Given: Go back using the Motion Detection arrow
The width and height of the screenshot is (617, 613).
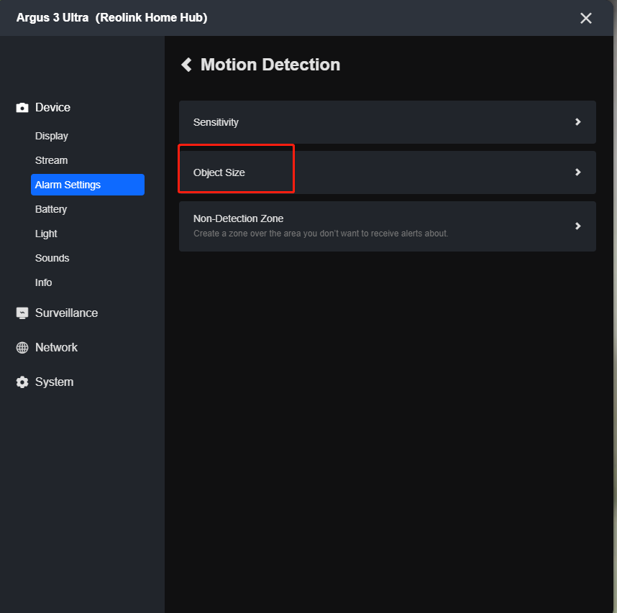Looking at the screenshot, I should point(186,65).
